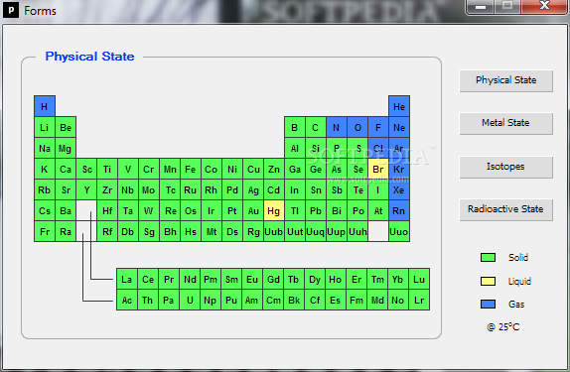Image resolution: width=570 pixels, height=372 pixels.
Task: Select the Beryllium (Be) cell
Action: pos(66,127)
